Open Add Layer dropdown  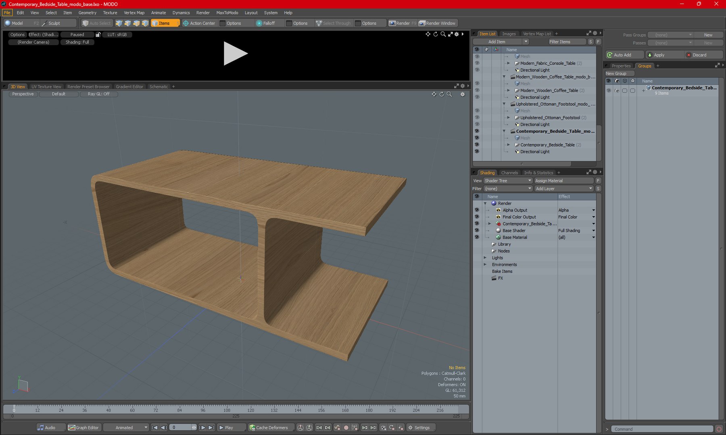tap(564, 188)
